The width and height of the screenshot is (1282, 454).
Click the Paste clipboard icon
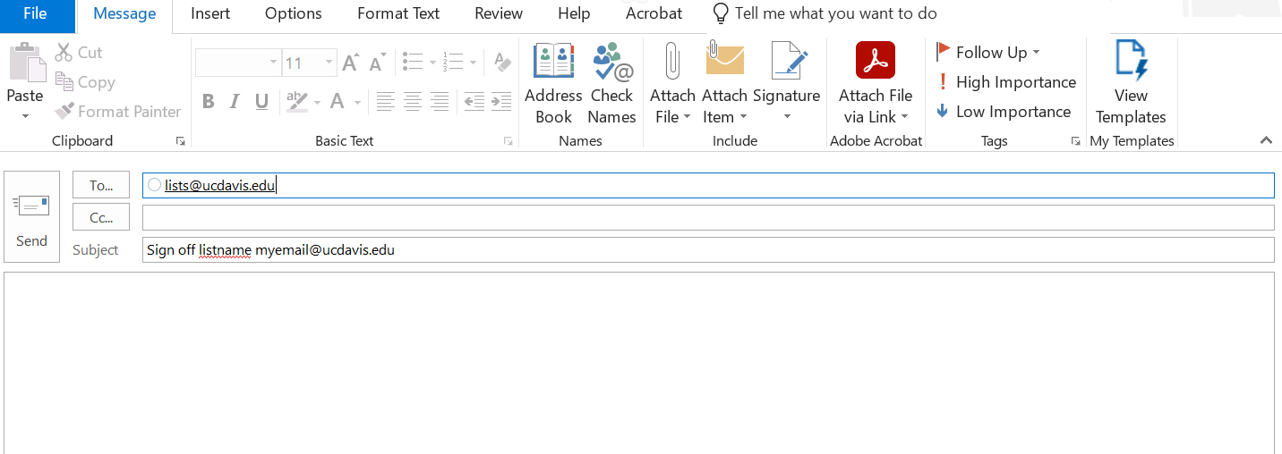tap(26, 63)
